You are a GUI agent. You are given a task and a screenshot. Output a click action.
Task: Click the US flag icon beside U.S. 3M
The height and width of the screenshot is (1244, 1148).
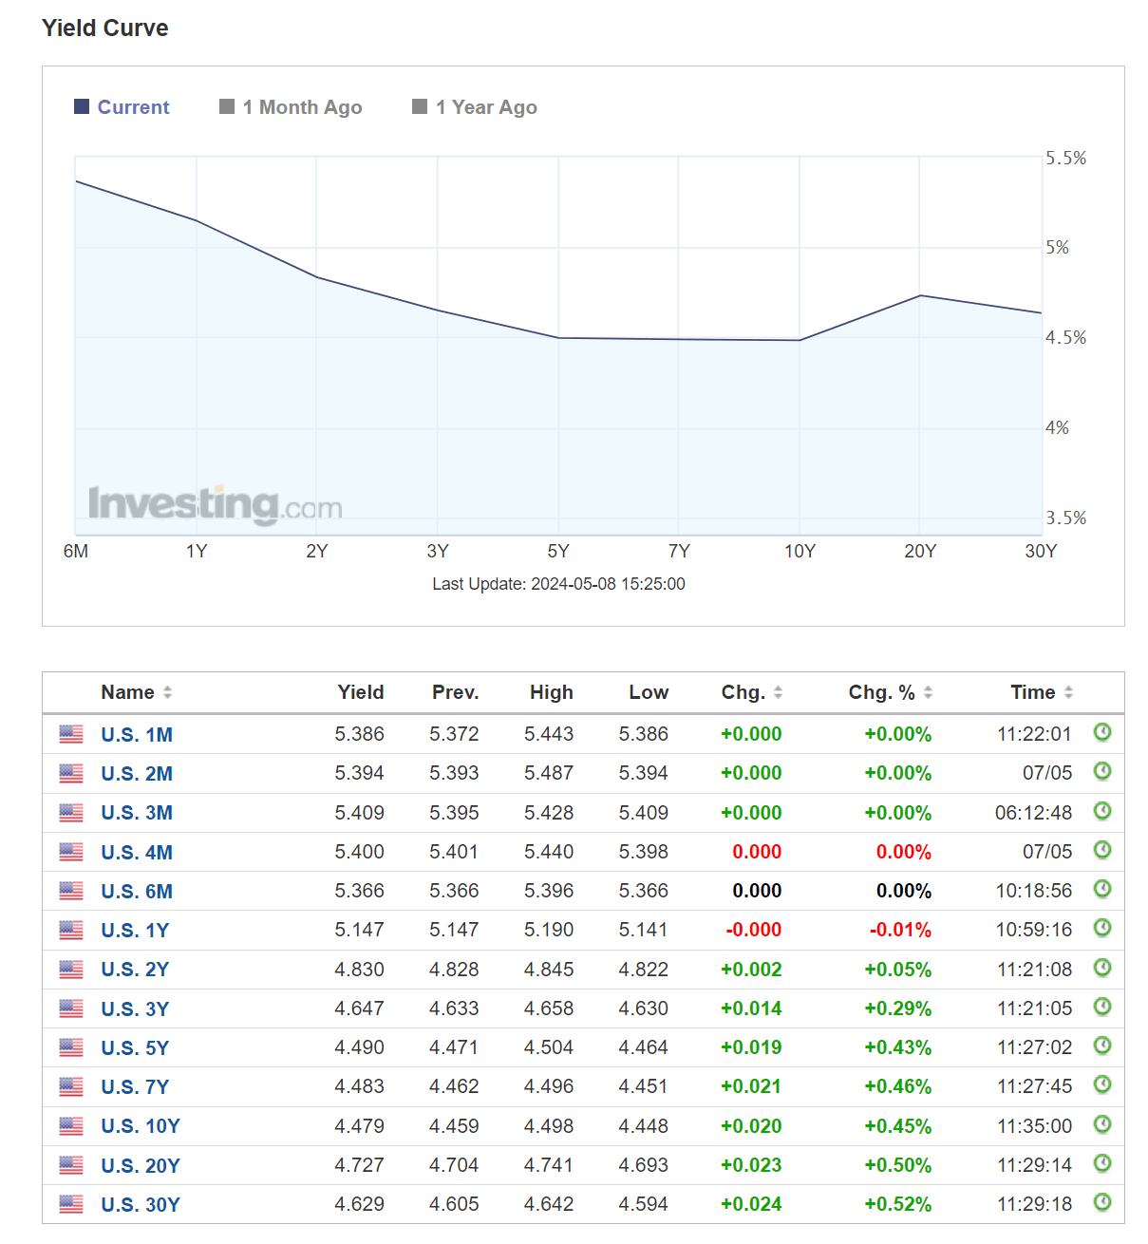(x=70, y=811)
